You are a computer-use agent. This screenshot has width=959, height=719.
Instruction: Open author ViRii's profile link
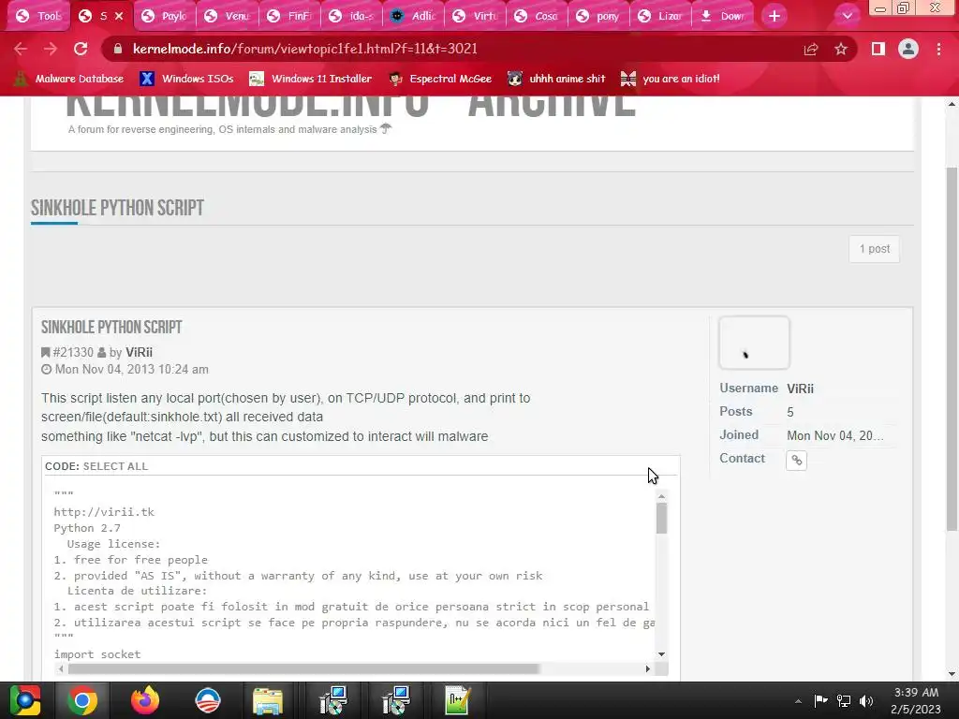pyautogui.click(x=139, y=352)
